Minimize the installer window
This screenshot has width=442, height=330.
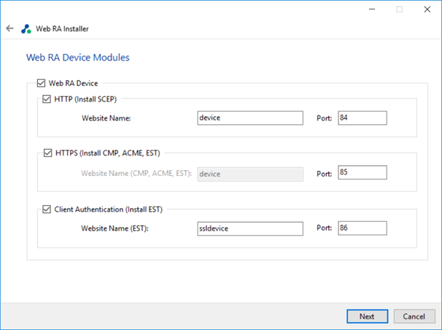372,9
